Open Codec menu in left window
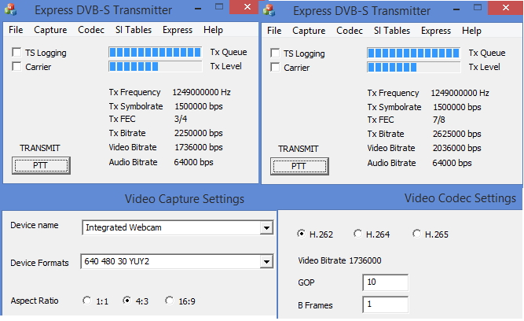Image resolution: width=524 pixels, height=321 pixels. click(x=91, y=30)
